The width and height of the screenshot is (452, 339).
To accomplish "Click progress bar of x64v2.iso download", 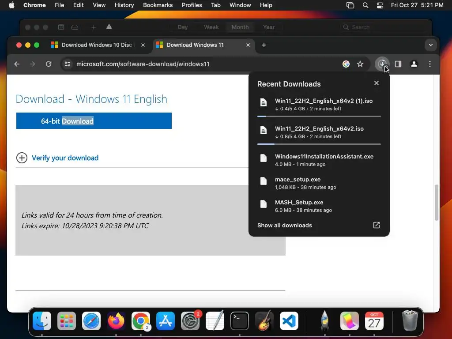I will [x=319, y=144].
